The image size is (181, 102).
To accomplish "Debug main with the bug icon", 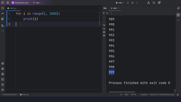I will (x=133, y=3).
